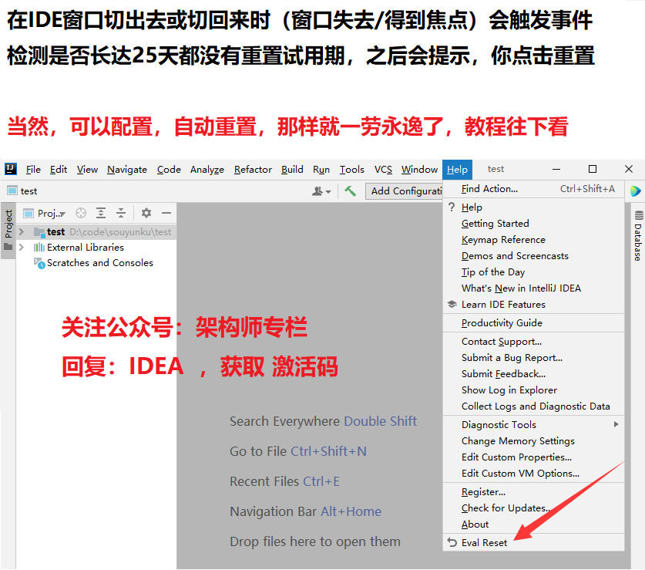Hide the Project panel with the minus icon
This screenshot has width=645, height=570.
165,213
